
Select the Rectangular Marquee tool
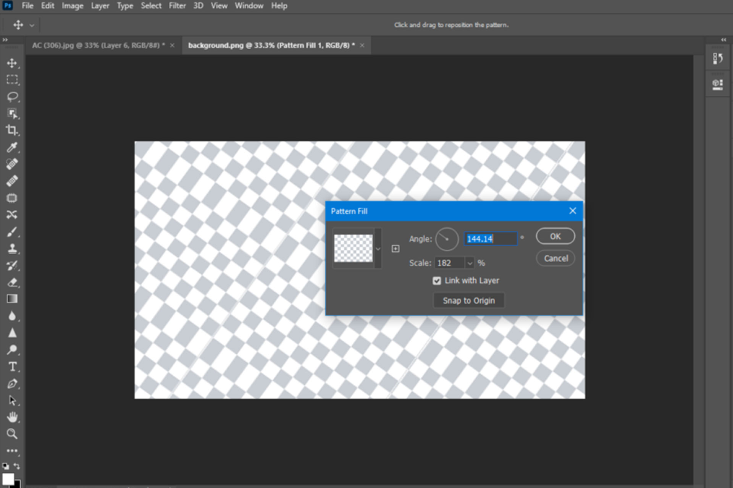13,80
